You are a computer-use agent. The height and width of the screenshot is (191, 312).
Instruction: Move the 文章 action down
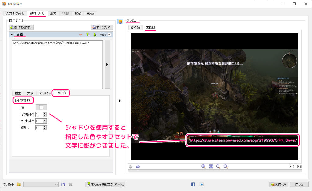(x=95, y=35)
